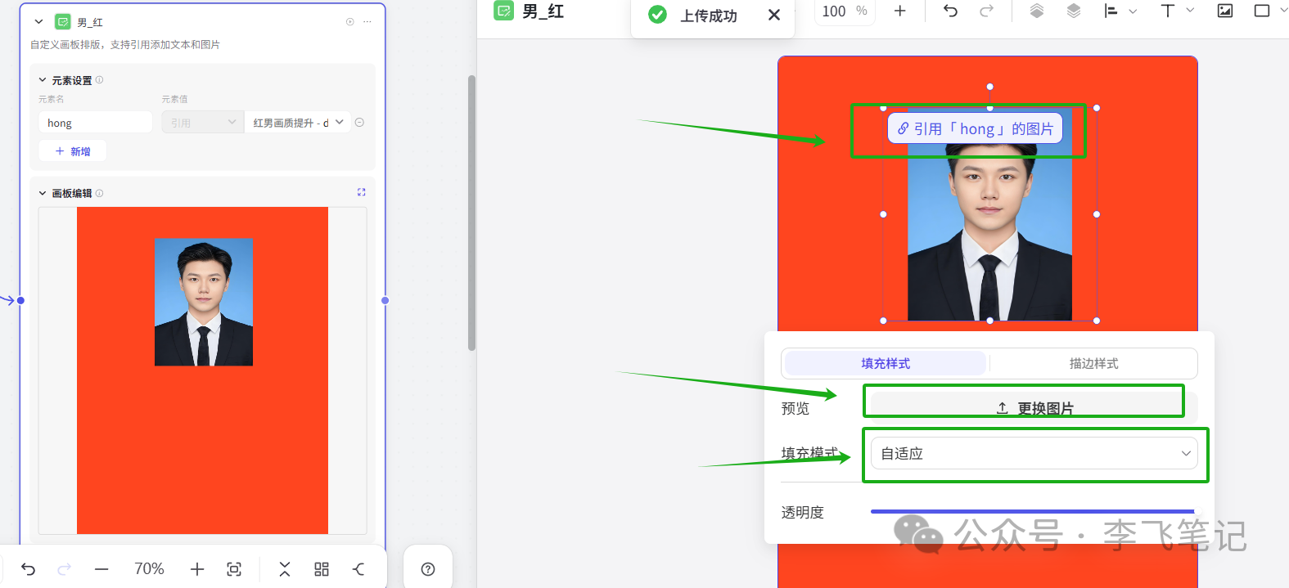1289x588 pixels.
Task: Redo in the top editor toolbar
Action: coord(987,11)
